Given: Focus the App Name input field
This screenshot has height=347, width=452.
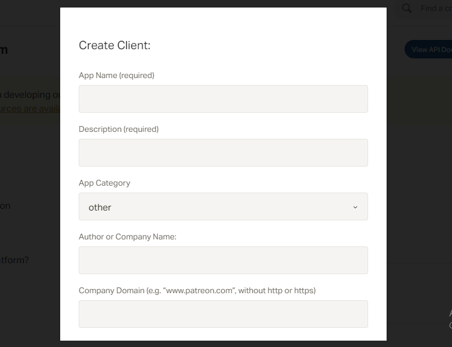Looking at the screenshot, I should click(223, 99).
